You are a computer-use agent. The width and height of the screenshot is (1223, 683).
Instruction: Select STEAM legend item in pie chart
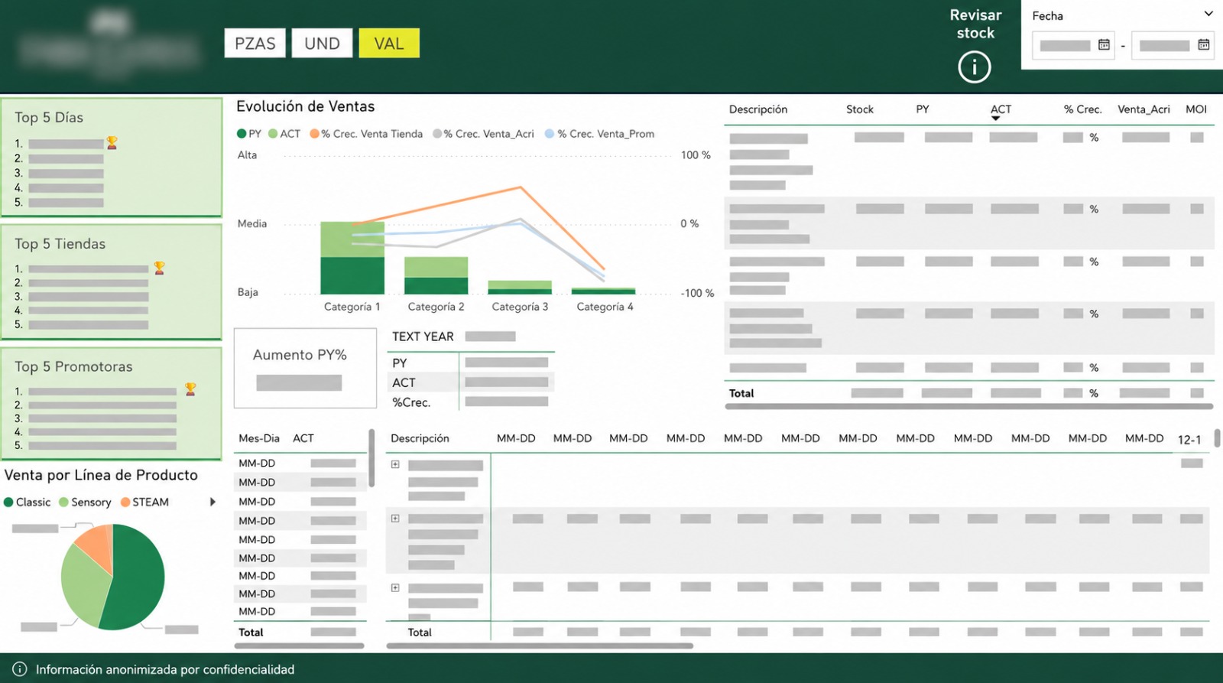(144, 502)
